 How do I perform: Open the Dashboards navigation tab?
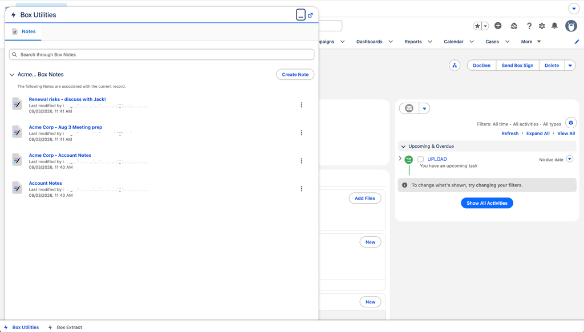pyautogui.click(x=369, y=42)
